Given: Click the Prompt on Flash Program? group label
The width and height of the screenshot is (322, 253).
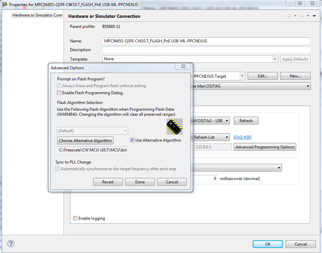Looking at the screenshot, I should [81, 79].
